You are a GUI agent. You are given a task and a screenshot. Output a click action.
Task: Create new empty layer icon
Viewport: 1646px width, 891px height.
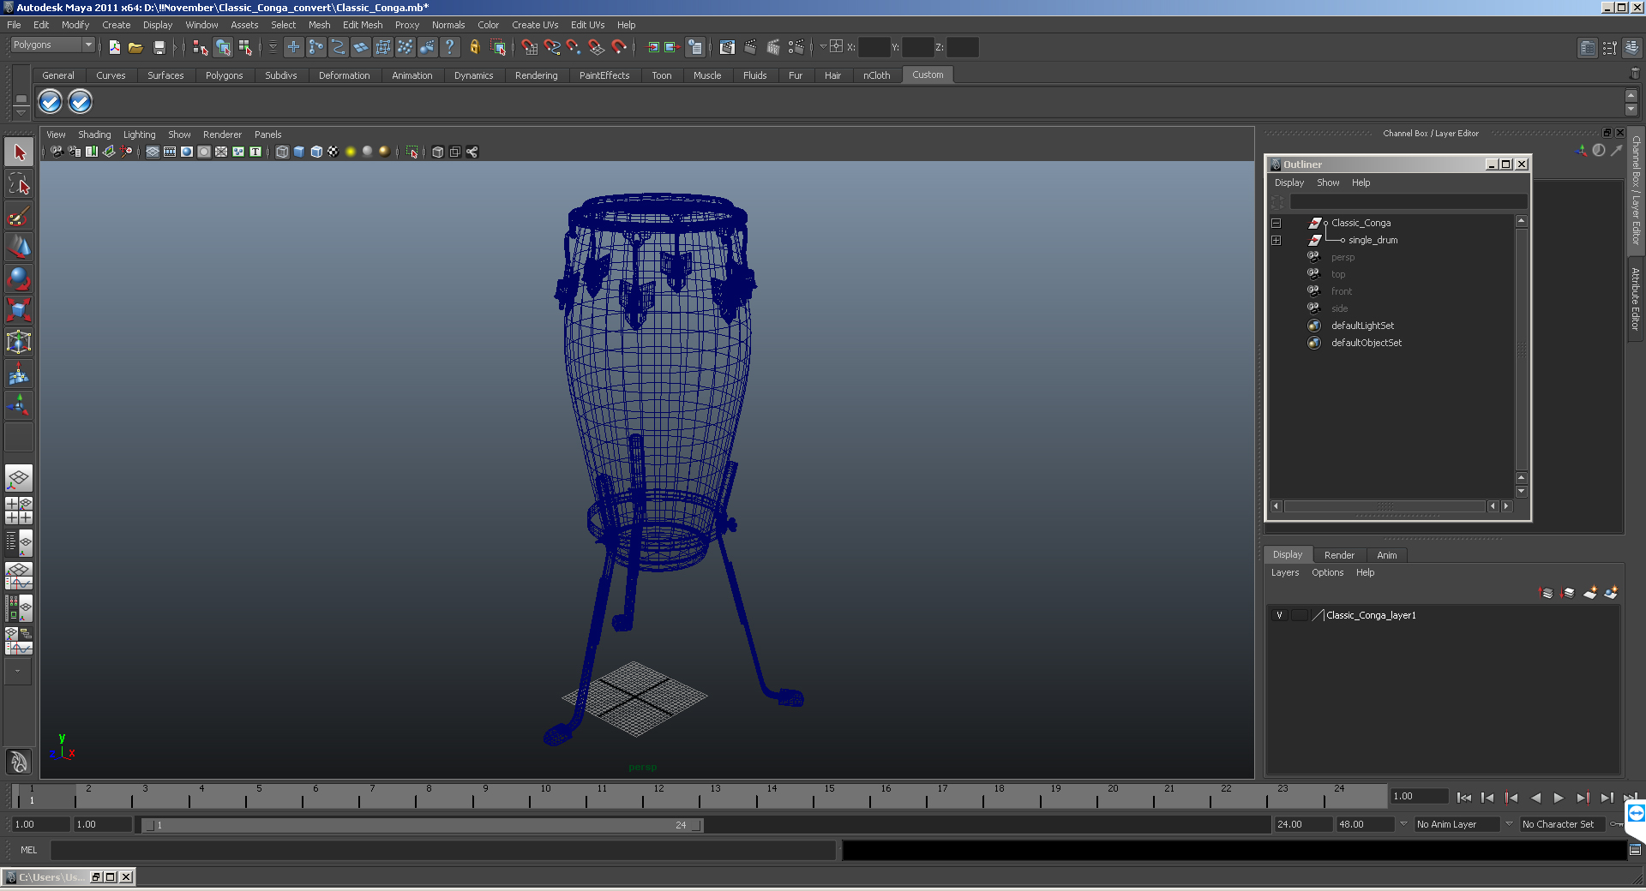click(1589, 593)
